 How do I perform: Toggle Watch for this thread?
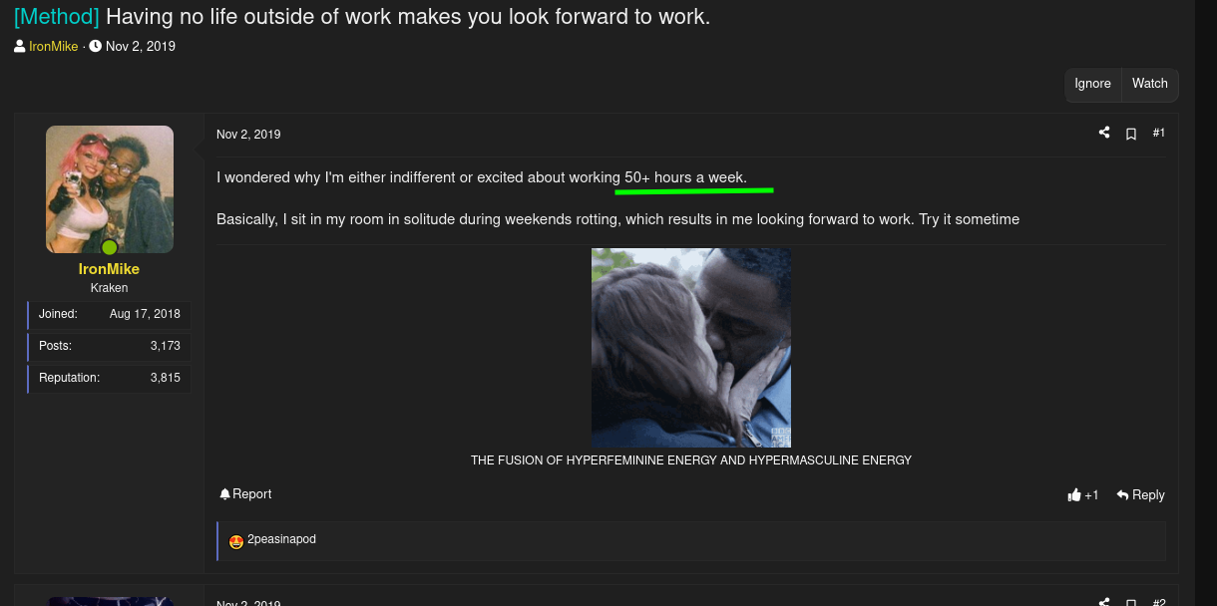[1149, 84]
